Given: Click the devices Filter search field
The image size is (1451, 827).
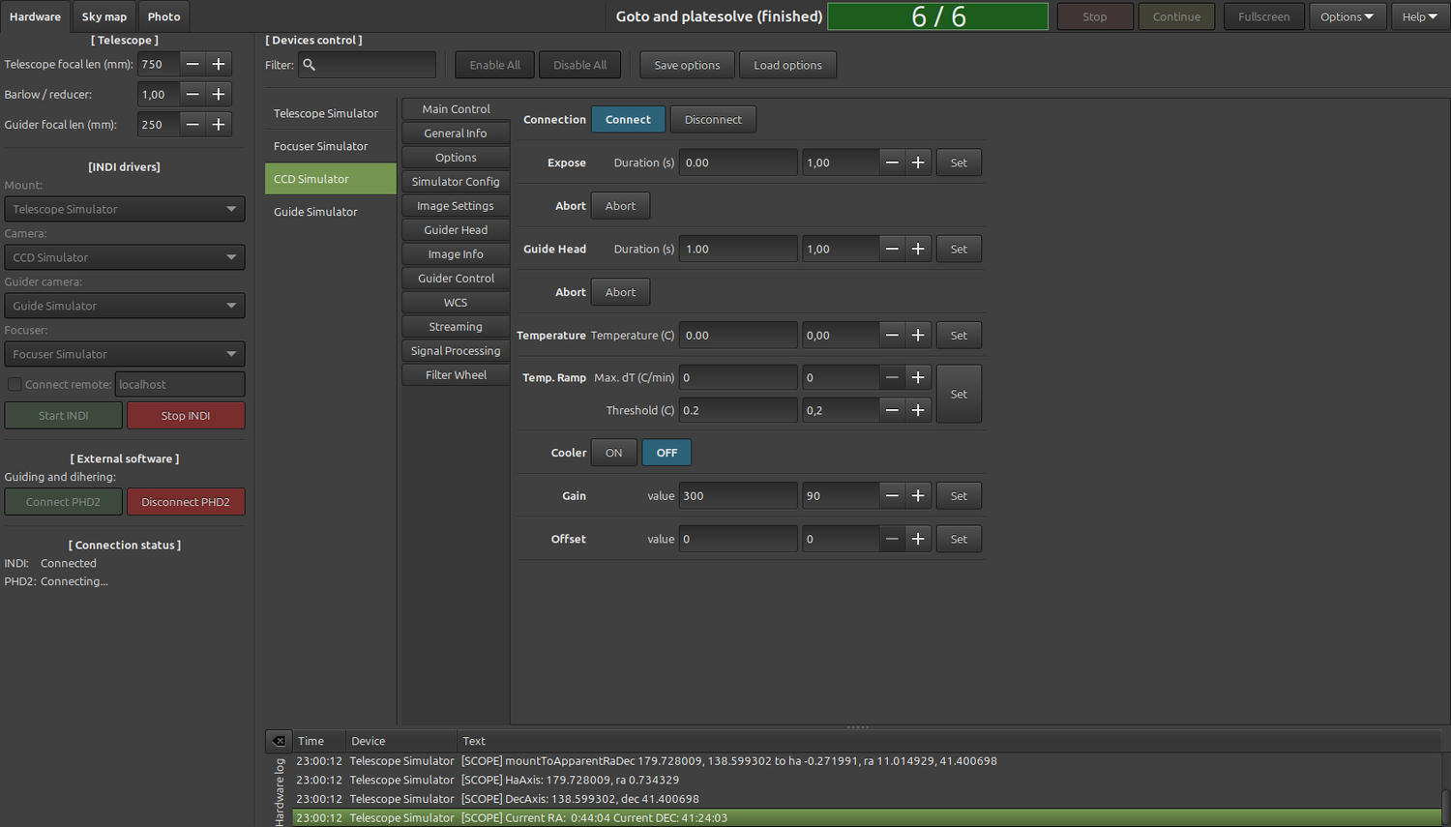Looking at the screenshot, I should click(368, 65).
